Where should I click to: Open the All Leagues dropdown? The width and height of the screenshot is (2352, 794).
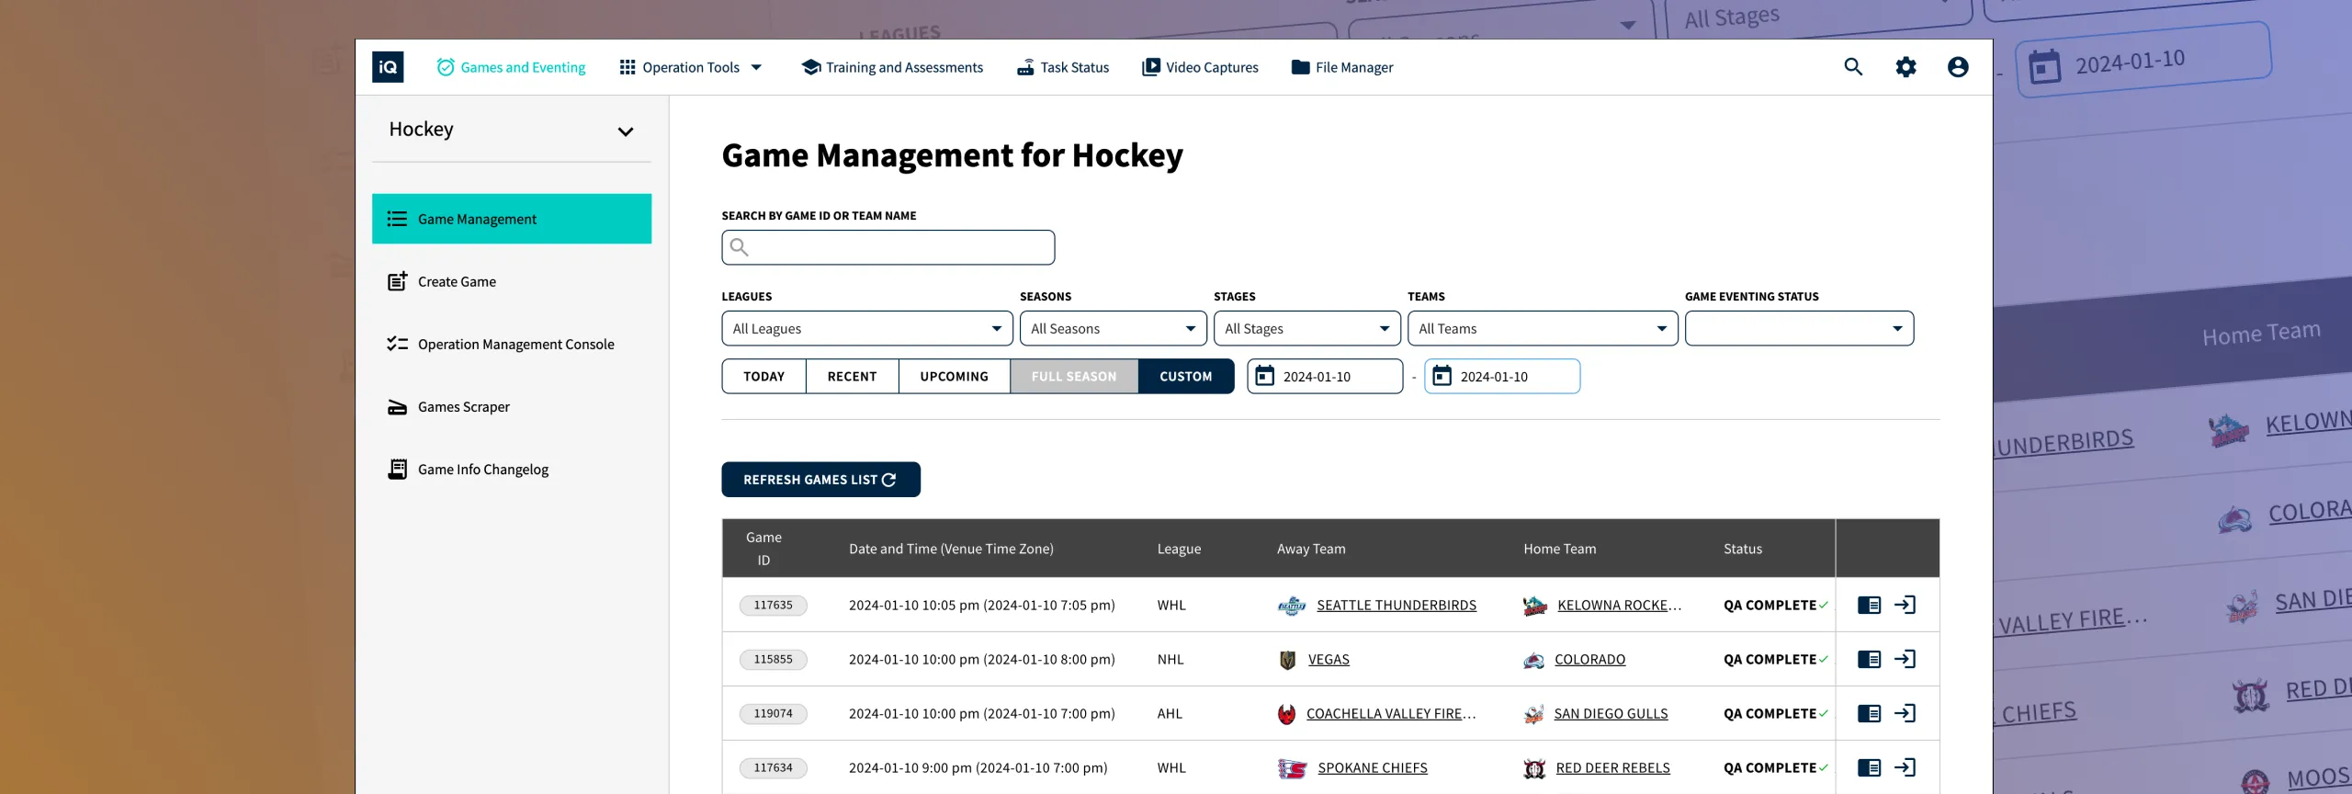(x=866, y=328)
